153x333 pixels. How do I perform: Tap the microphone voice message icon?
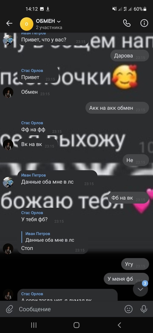tap(144, 309)
